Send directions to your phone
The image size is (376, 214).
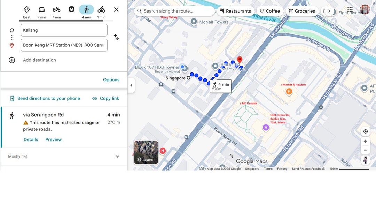click(45, 99)
